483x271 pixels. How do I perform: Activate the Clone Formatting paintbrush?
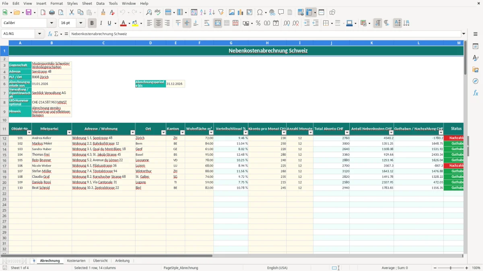coord(103,12)
